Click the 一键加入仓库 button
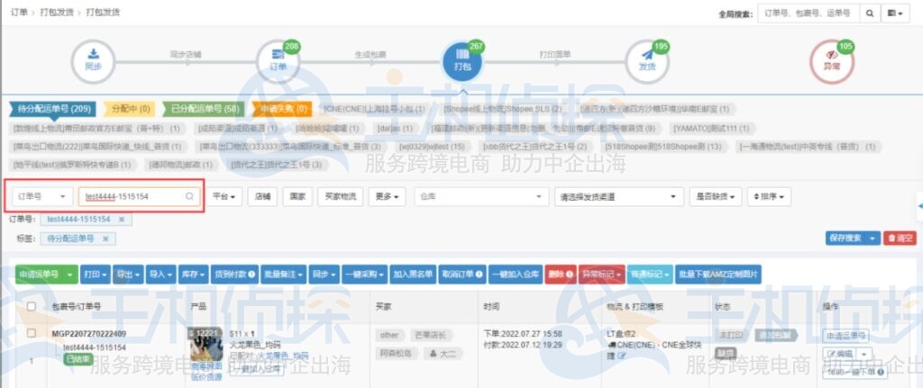 515,274
